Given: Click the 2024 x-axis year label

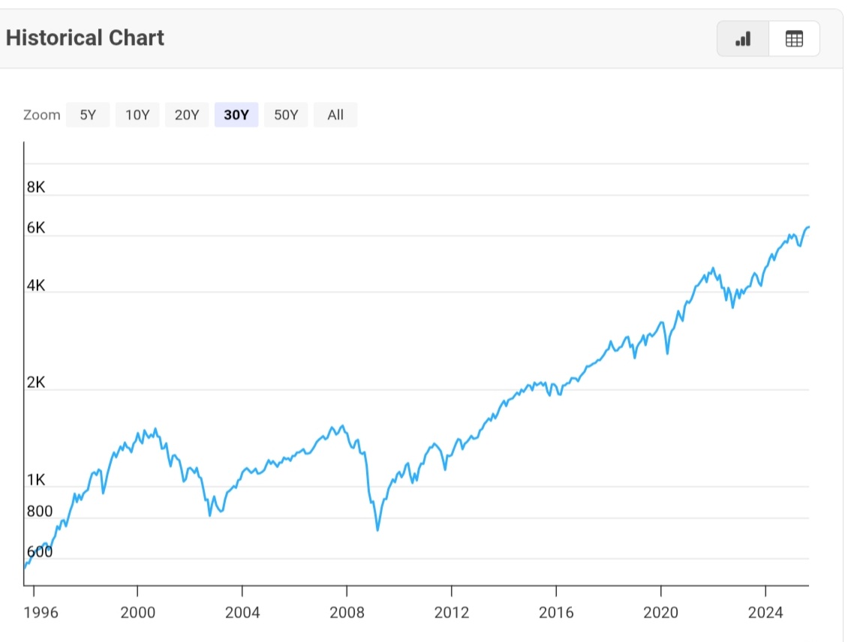Looking at the screenshot, I should (765, 613).
